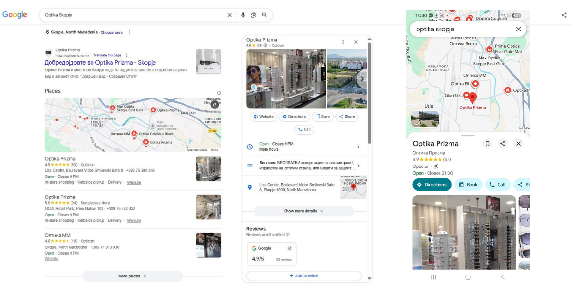Click the Website button in the knowledge panel

(x=264, y=117)
